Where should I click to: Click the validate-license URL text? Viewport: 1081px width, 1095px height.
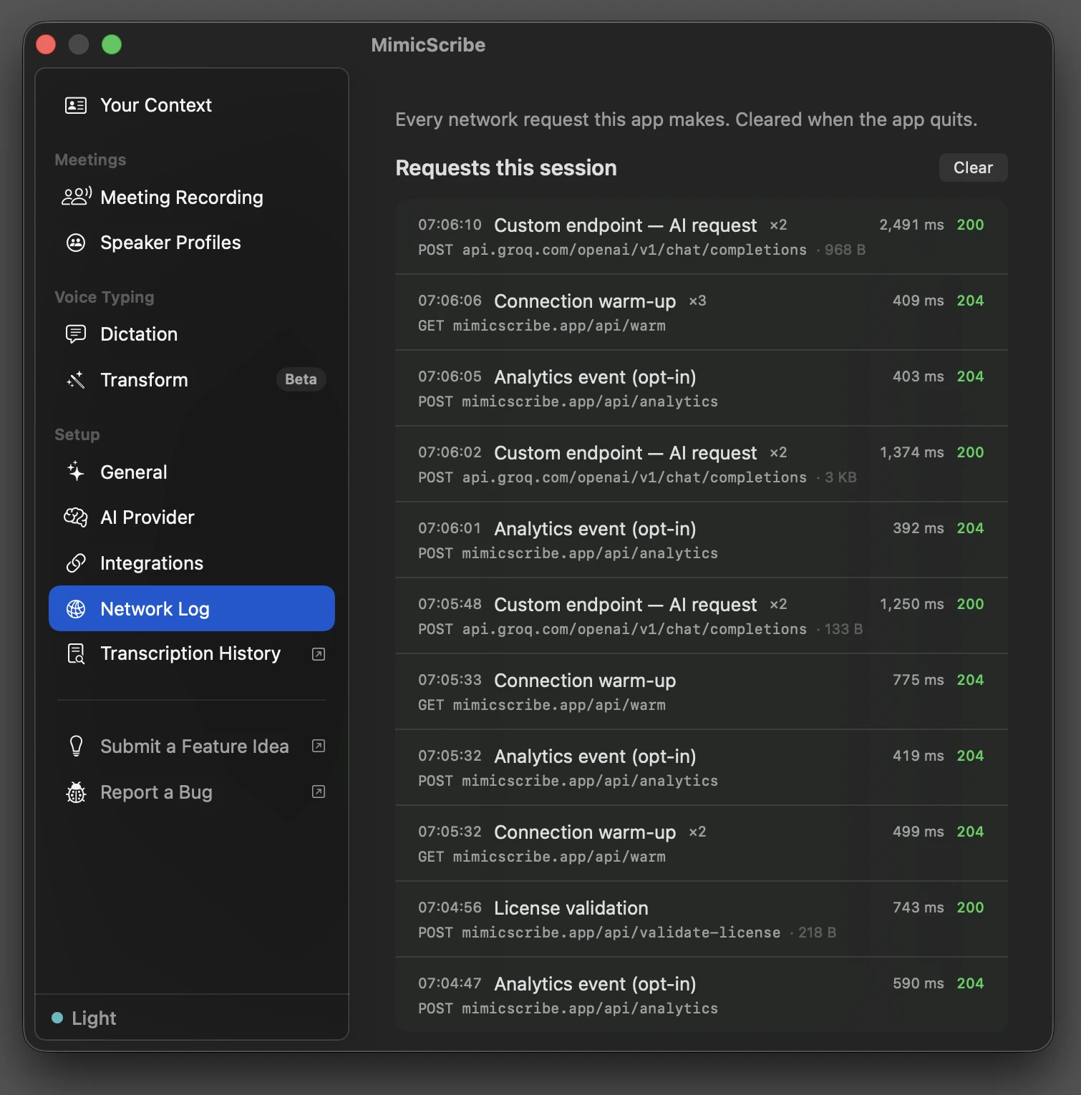click(621, 933)
